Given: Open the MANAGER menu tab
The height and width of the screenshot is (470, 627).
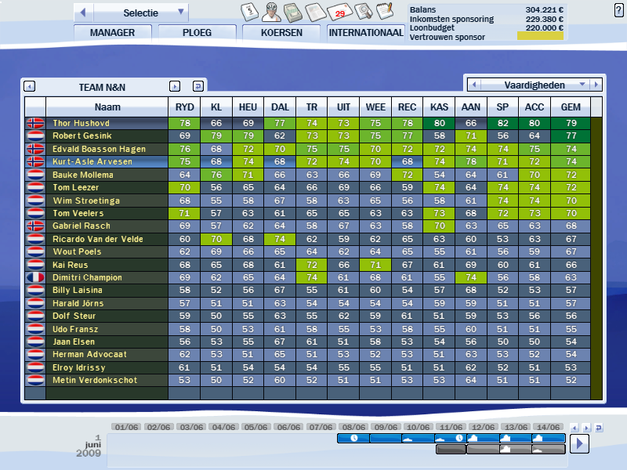Looking at the screenshot, I should [x=112, y=33].
